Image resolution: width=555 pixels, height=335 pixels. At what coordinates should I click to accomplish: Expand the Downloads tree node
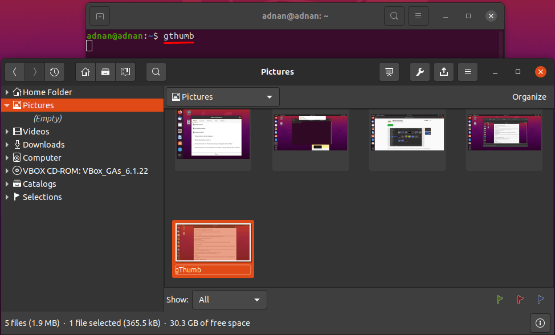[x=7, y=144]
